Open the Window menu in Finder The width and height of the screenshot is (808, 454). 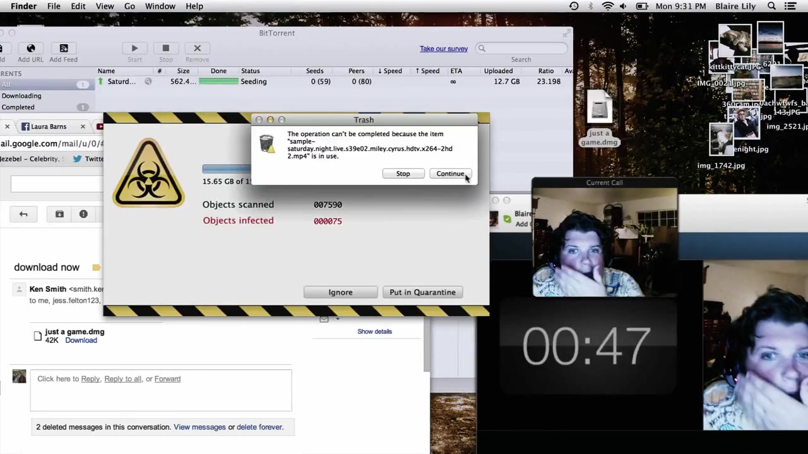click(x=160, y=6)
